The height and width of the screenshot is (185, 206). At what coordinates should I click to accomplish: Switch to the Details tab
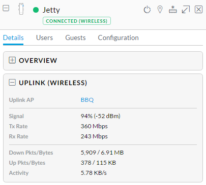click(x=13, y=38)
